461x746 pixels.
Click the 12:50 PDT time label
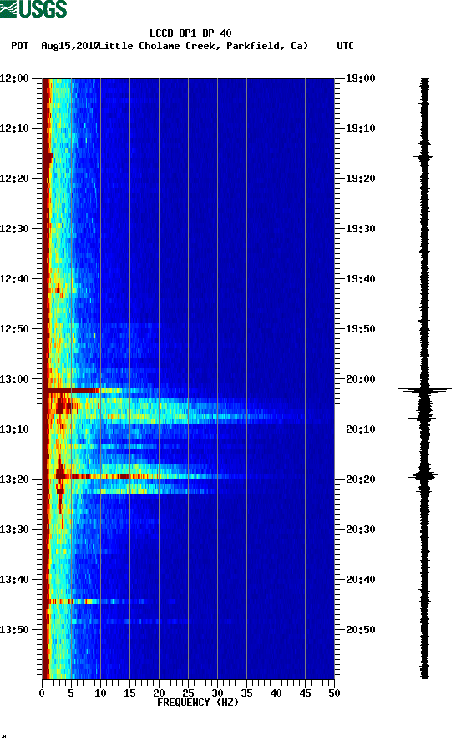15,329
